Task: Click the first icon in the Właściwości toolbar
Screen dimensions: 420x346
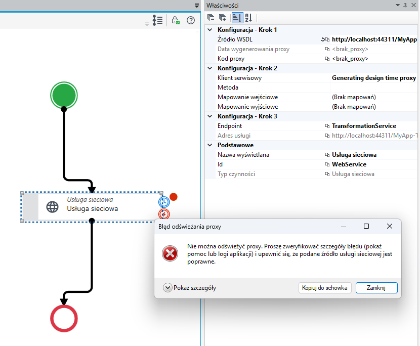Action: click(x=211, y=18)
